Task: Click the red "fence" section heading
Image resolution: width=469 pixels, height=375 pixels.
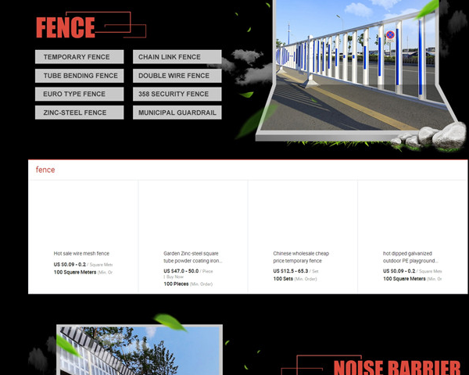Action: point(45,170)
